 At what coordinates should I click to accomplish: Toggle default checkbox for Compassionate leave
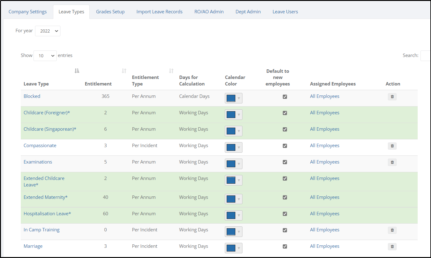[285, 146]
